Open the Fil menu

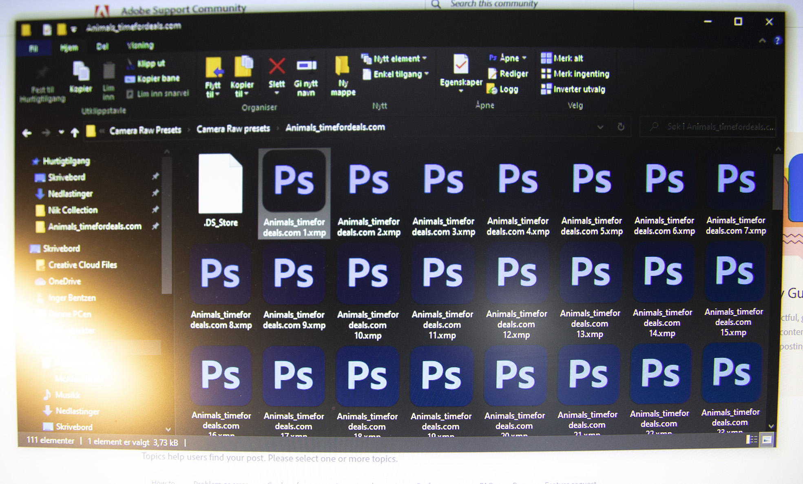point(33,48)
